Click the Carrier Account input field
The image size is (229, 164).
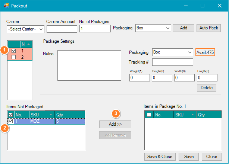pyautogui.click(x=62, y=29)
